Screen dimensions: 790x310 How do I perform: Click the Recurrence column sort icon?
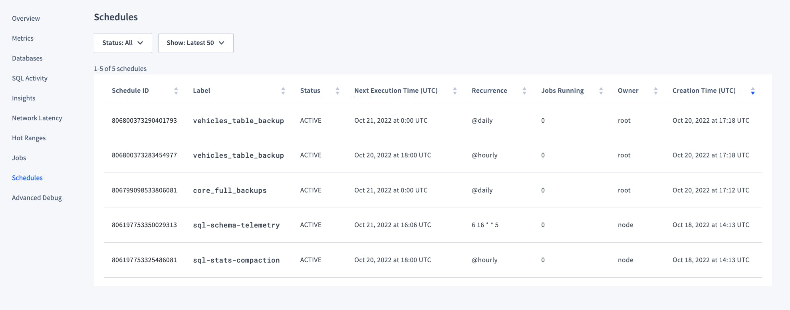point(524,91)
